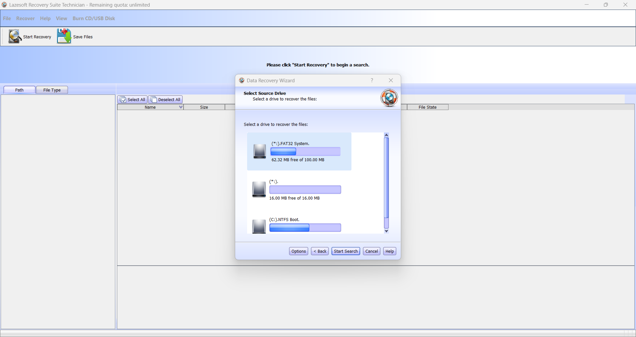This screenshot has height=337, width=636.
Task: Click the Deselect All button label
Action: tap(169, 99)
